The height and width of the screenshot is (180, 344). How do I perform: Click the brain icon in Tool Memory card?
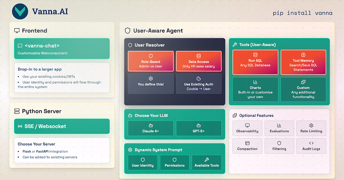(303, 55)
